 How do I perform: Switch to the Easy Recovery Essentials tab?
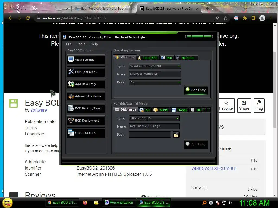click(x=104, y=8)
